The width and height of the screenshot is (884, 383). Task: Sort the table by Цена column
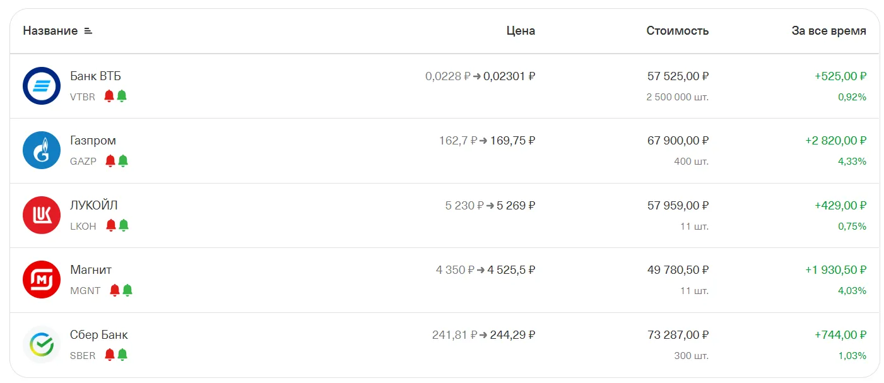tap(521, 31)
